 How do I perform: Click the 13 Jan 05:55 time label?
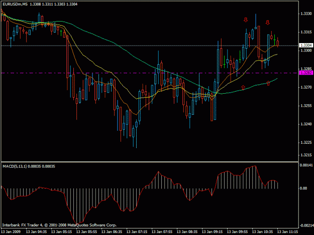coord(86,232)
